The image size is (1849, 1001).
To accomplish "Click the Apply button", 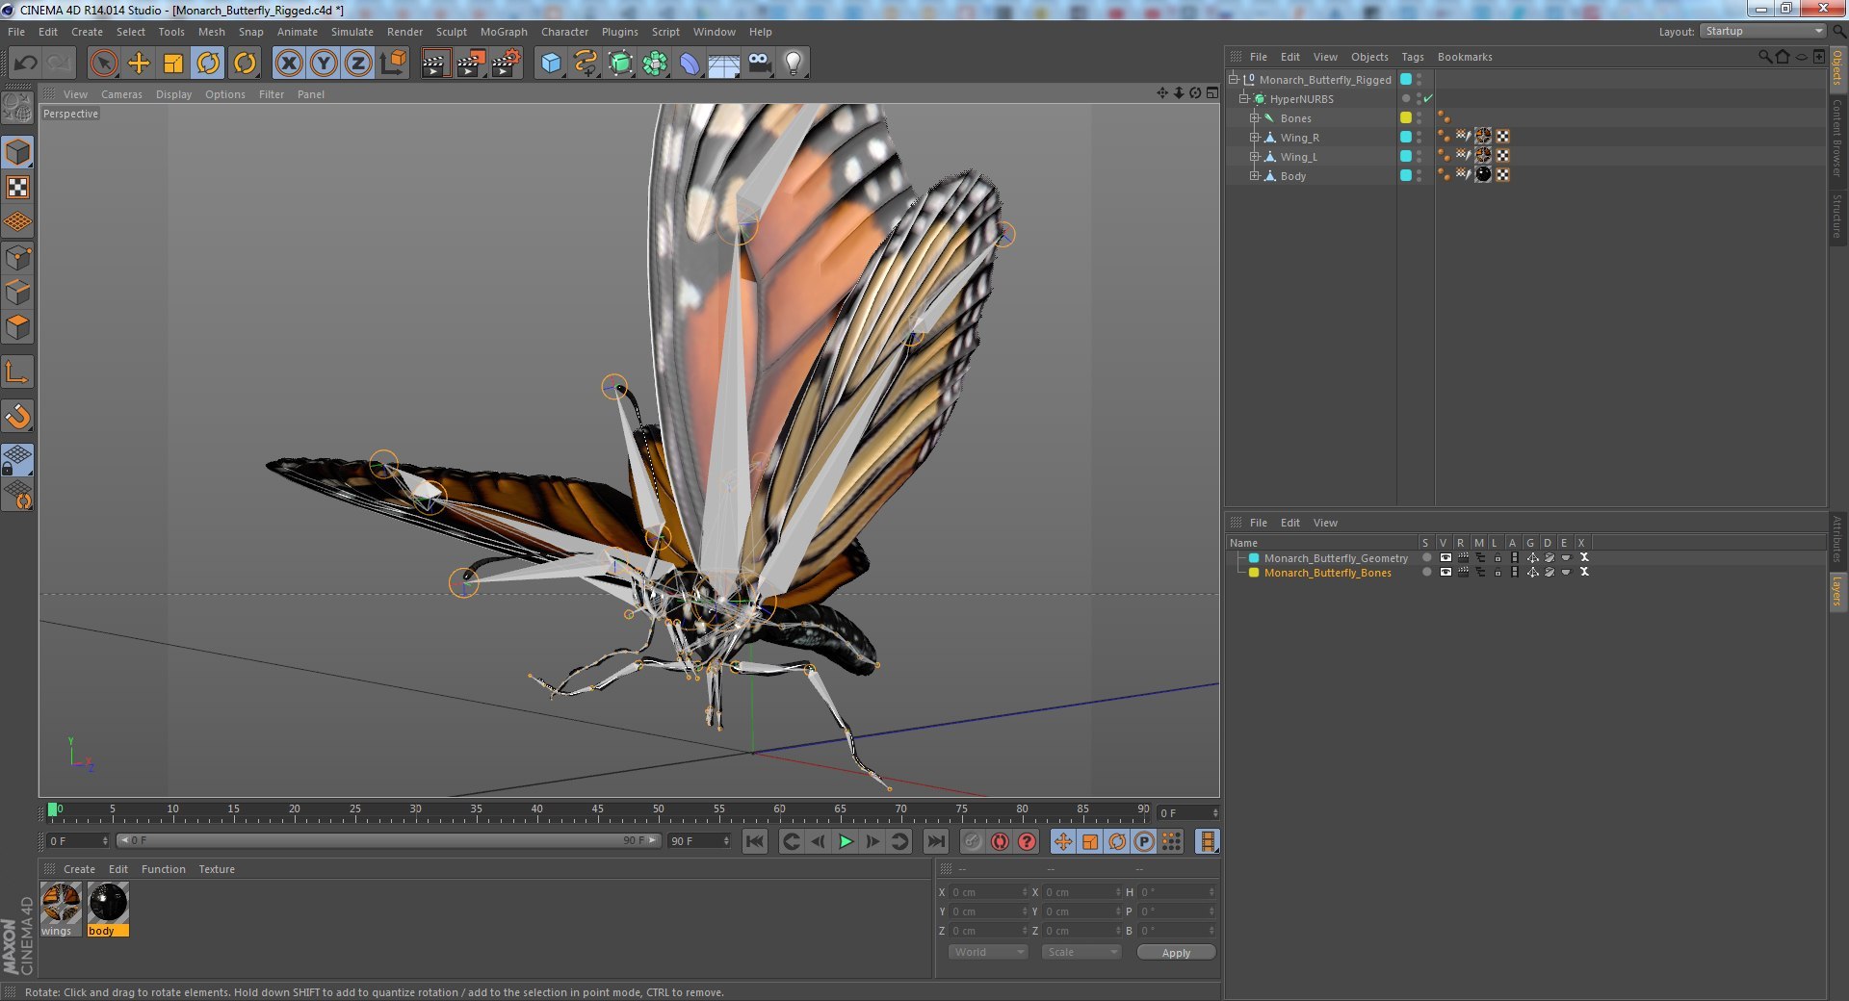I will click(x=1176, y=953).
